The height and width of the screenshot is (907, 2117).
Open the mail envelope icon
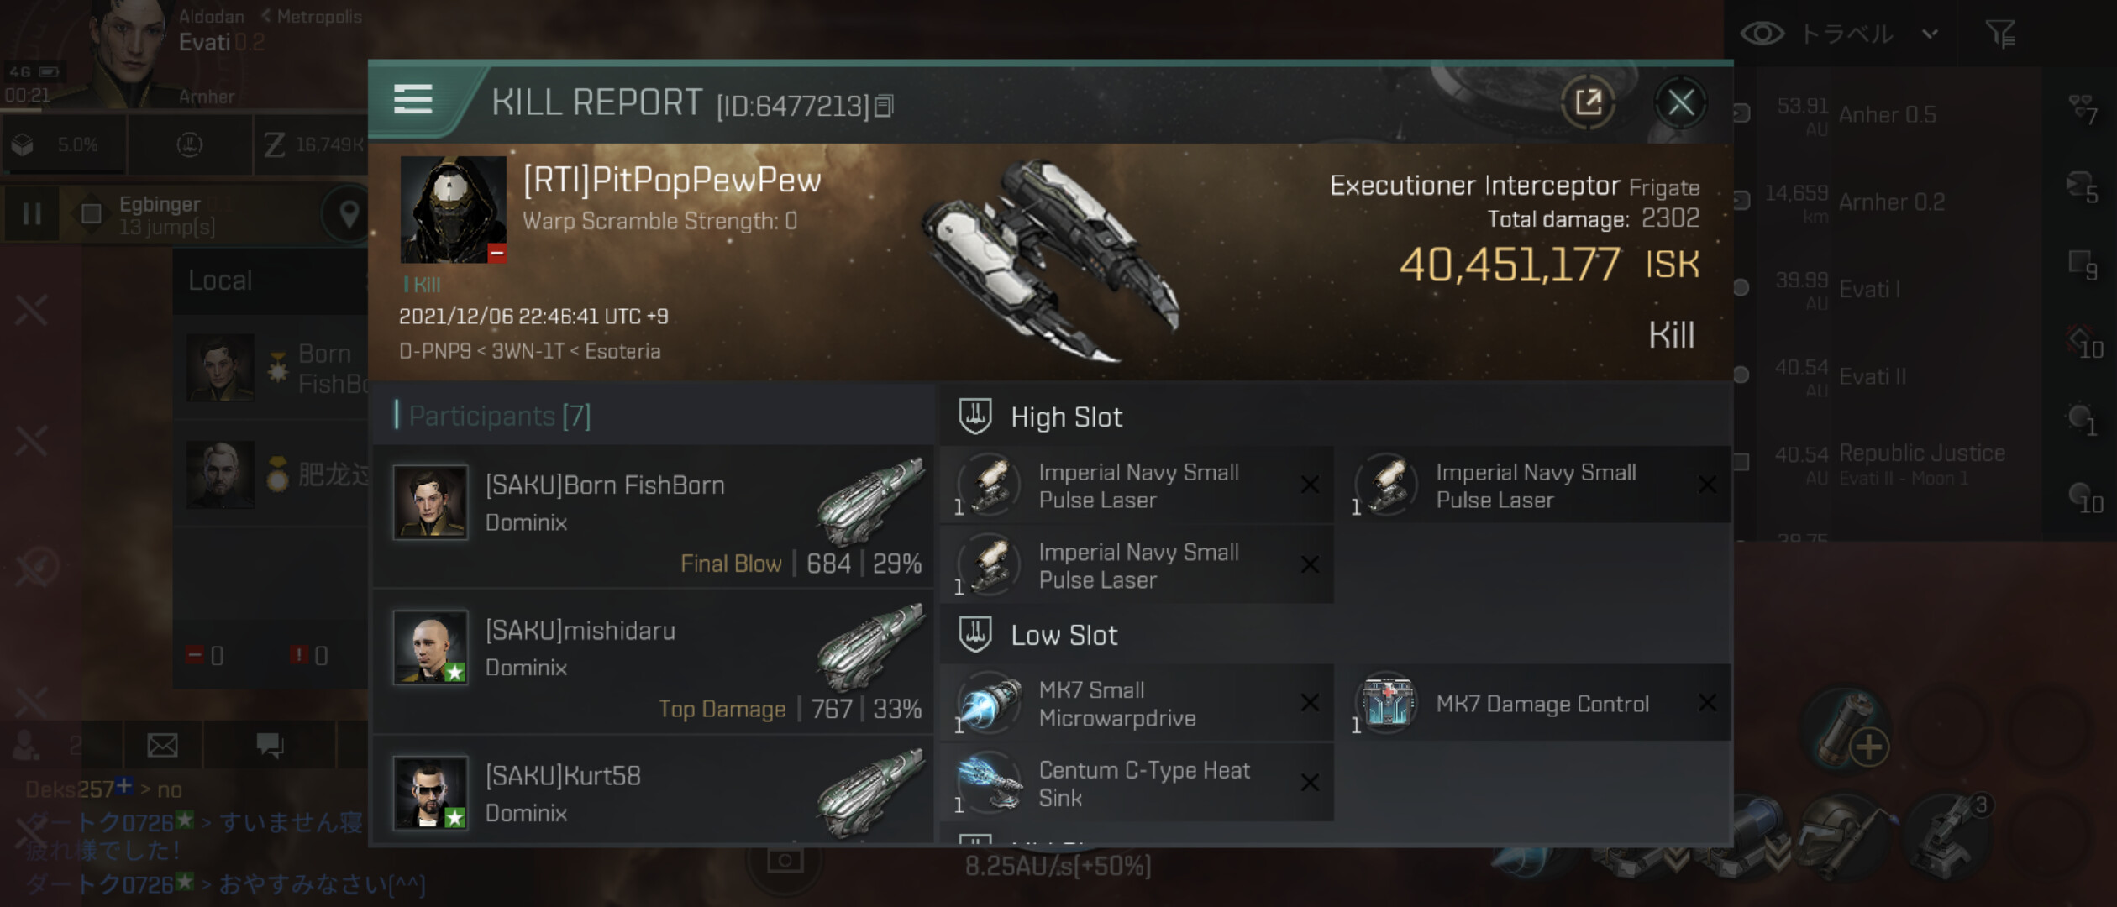[162, 745]
